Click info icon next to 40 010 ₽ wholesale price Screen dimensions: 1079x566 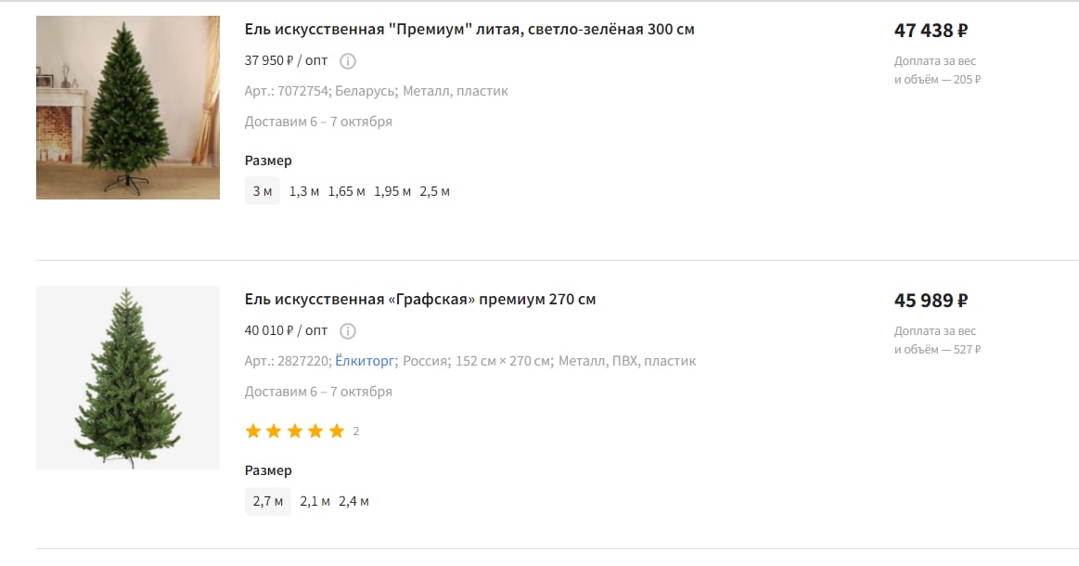[x=348, y=331]
